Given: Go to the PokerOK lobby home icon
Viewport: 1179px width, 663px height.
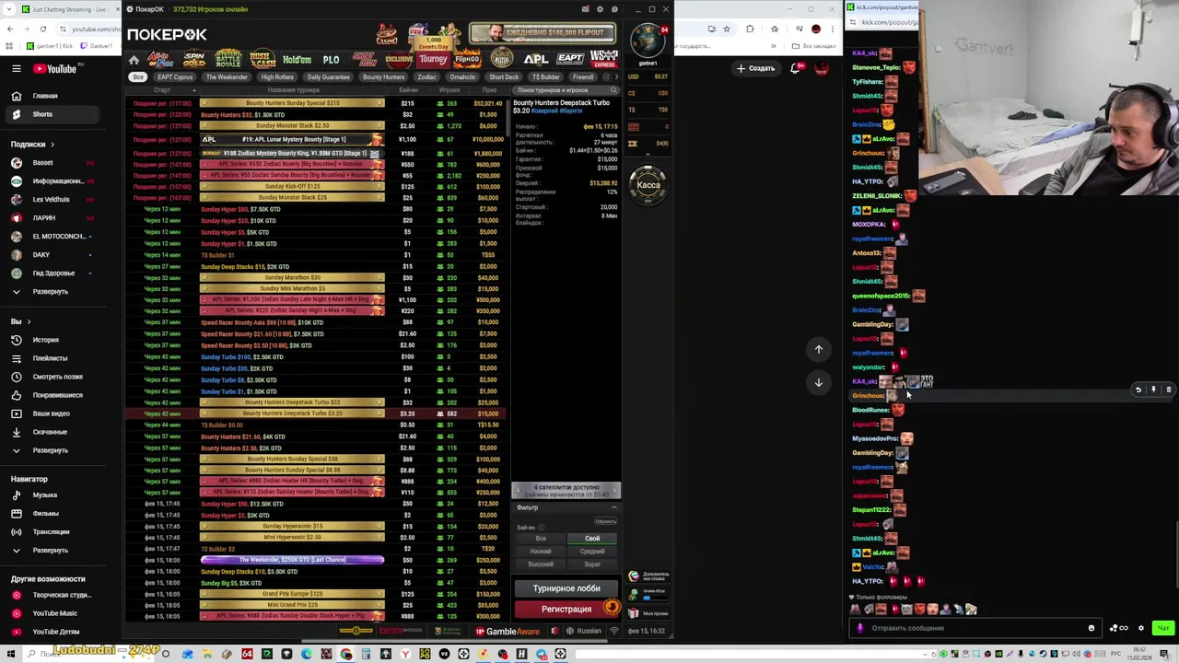Looking at the screenshot, I should pos(134,60).
